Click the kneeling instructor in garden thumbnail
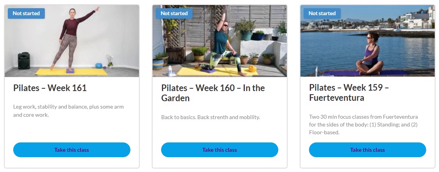 point(226,45)
